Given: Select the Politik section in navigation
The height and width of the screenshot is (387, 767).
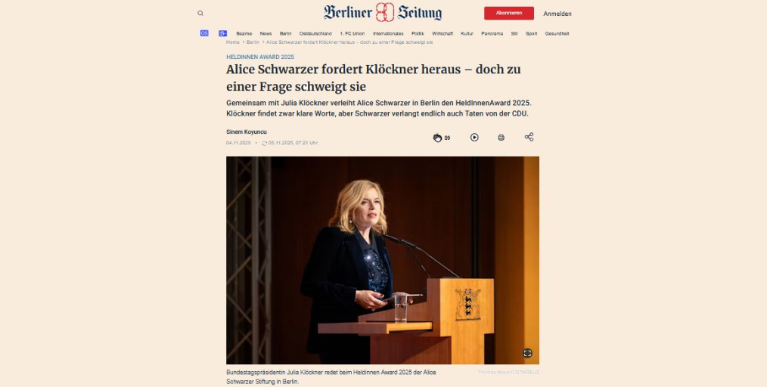Looking at the screenshot, I should pyautogui.click(x=418, y=34).
